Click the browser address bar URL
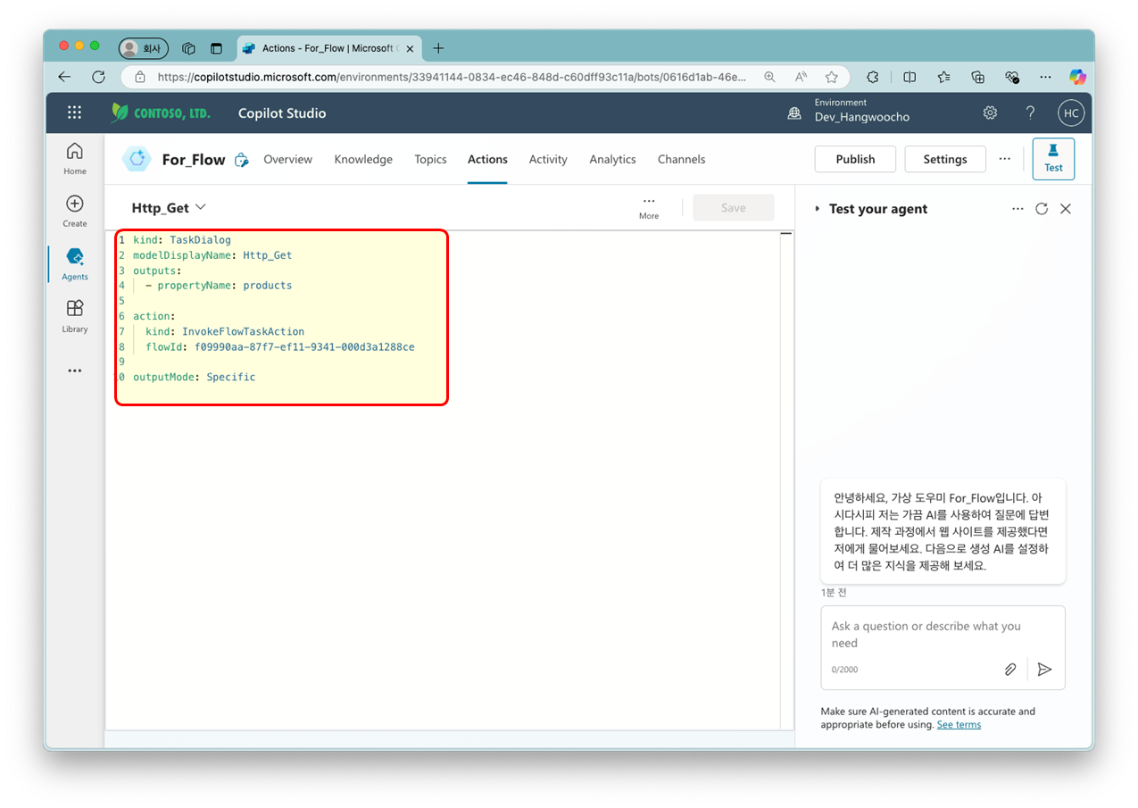Screen dimensions: 1138x808 click(x=452, y=77)
